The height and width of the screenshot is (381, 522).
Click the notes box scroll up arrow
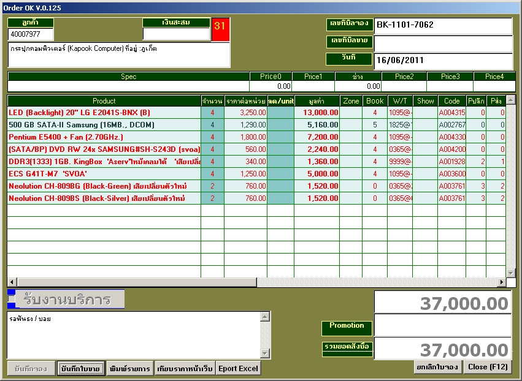tap(264, 317)
